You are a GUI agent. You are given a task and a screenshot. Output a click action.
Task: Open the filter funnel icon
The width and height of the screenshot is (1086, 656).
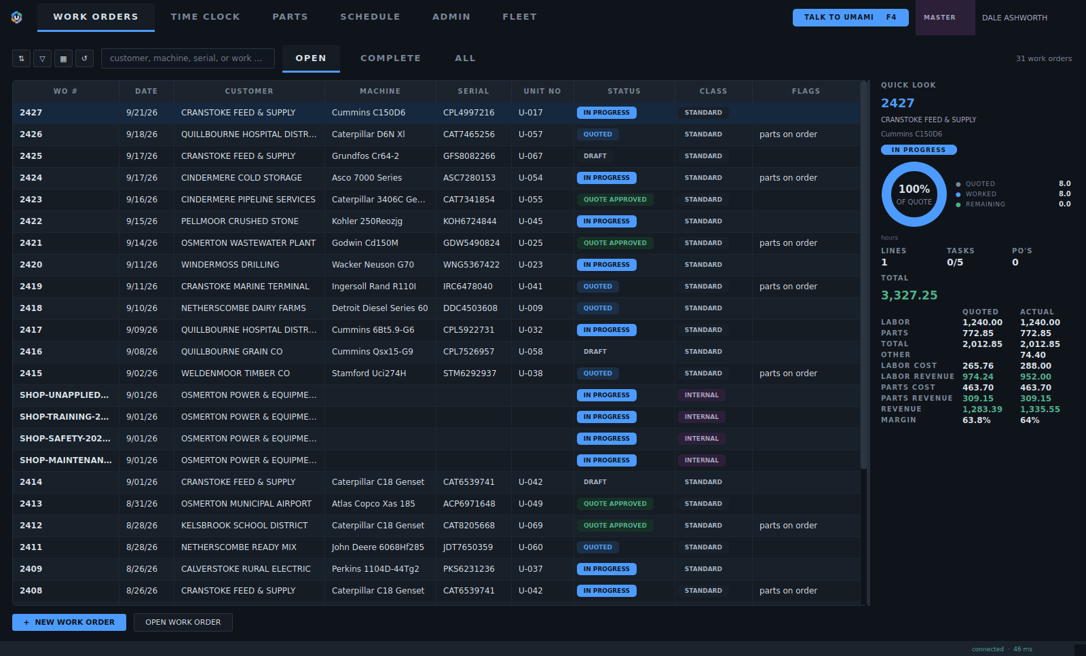[42, 58]
